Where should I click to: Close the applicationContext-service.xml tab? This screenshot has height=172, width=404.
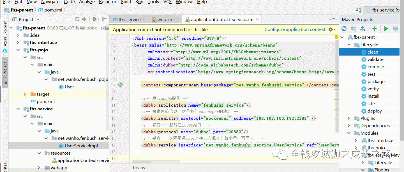(258, 19)
